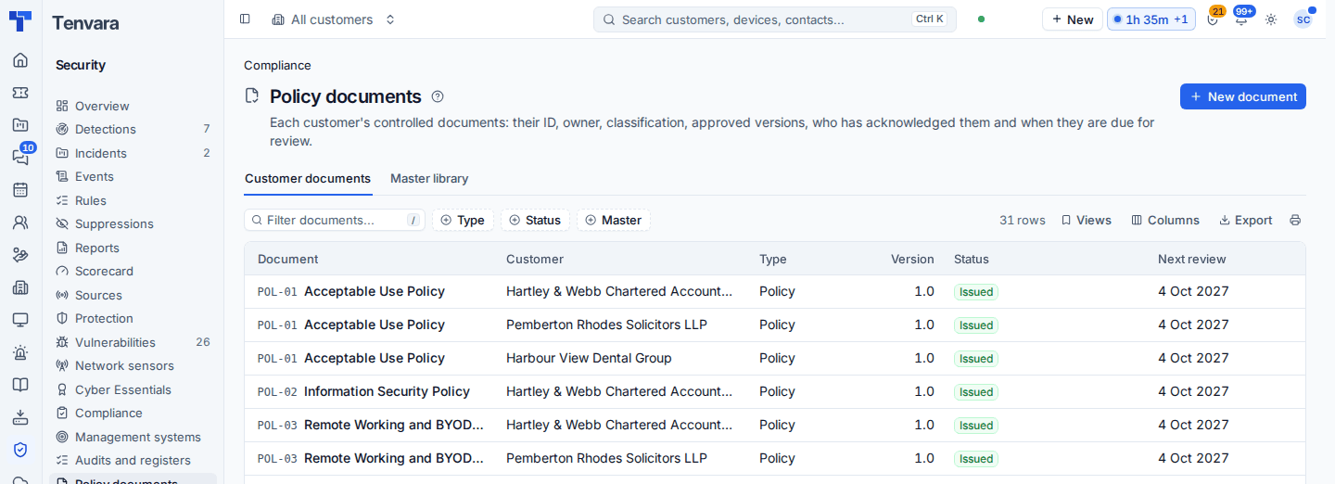Click the Tenvara logo icon

(x=20, y=21)
